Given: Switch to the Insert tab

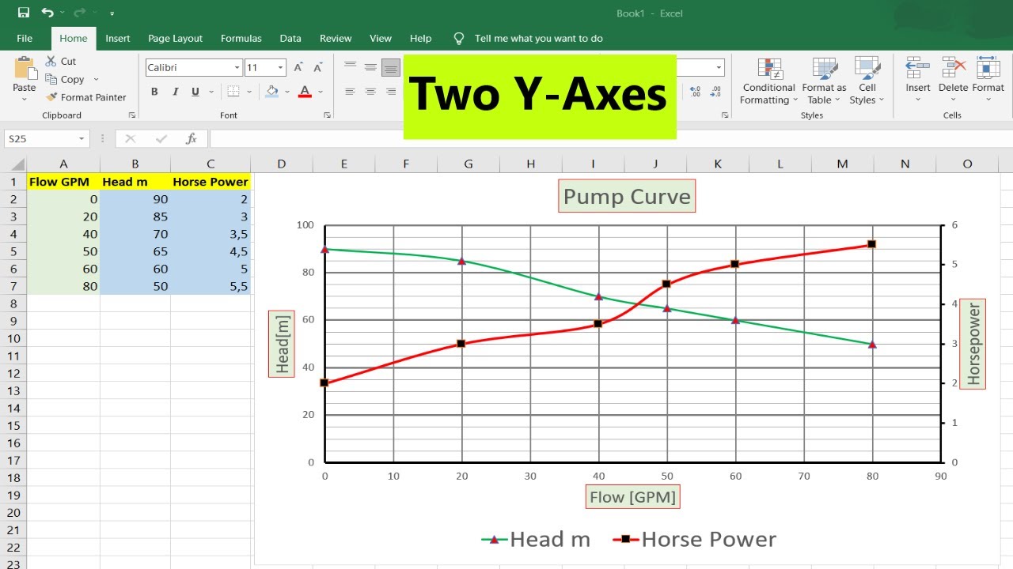Looking at the screenshot, I should [118, 38].
